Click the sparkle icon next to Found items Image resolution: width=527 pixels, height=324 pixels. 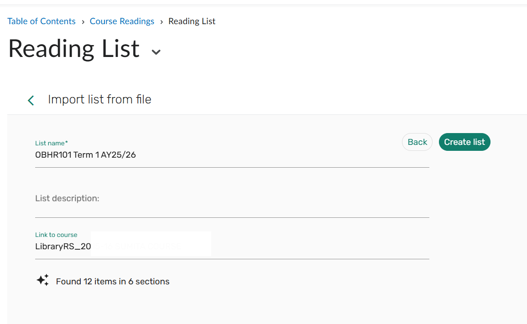(x=43, y=280)
